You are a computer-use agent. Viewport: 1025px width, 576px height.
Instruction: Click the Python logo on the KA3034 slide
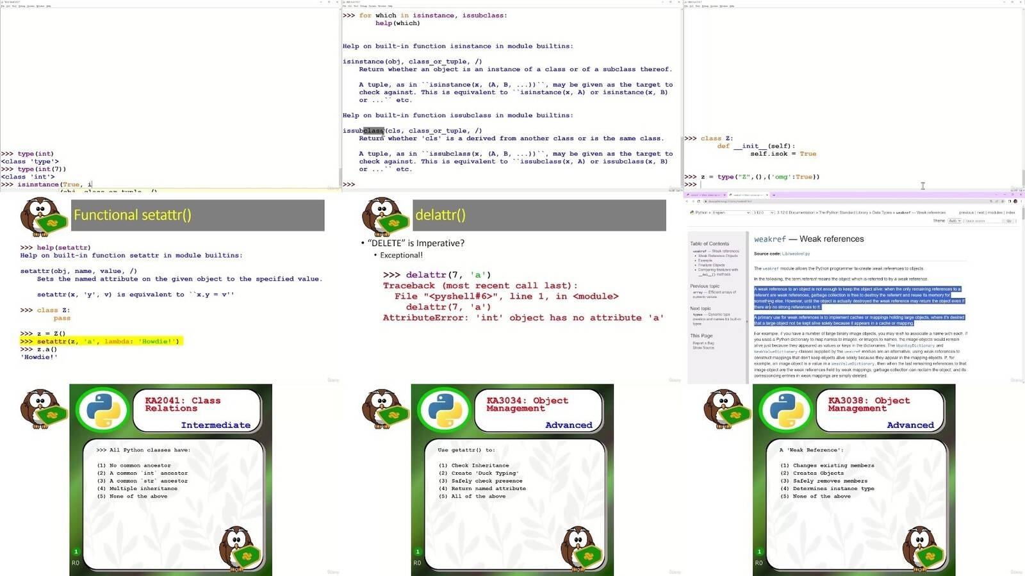tap(444, 409)
